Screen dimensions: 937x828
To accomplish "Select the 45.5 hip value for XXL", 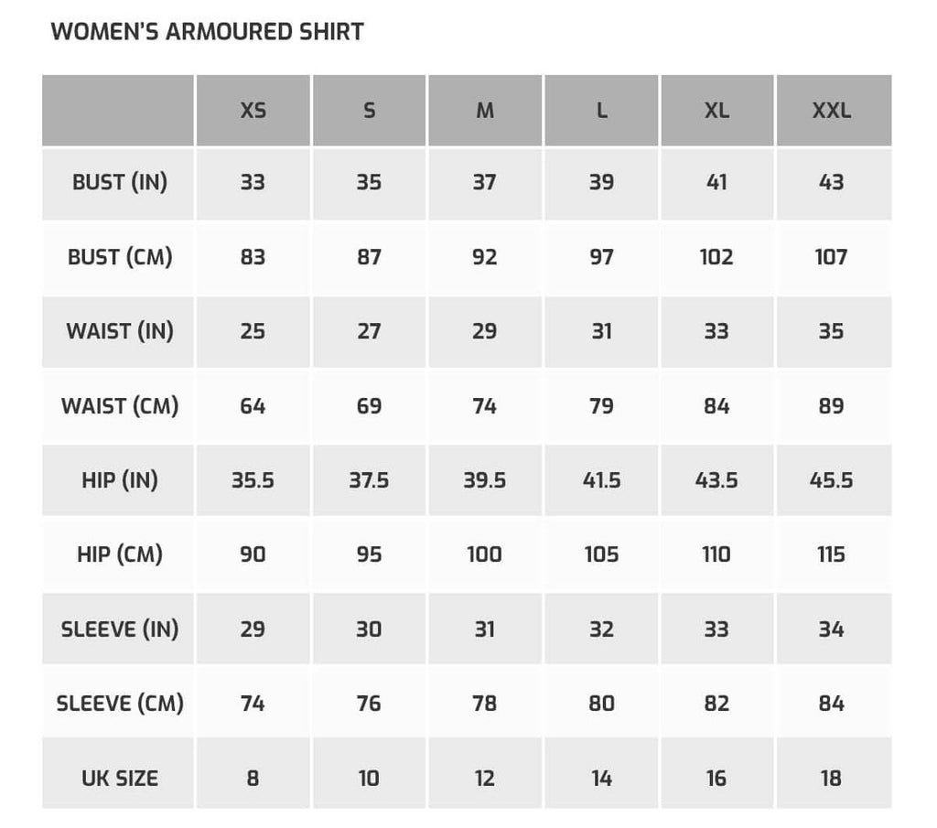I will (x=832, y=479).
